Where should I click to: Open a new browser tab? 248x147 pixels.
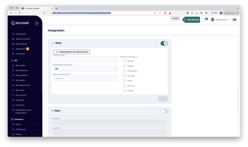[57, 8]
